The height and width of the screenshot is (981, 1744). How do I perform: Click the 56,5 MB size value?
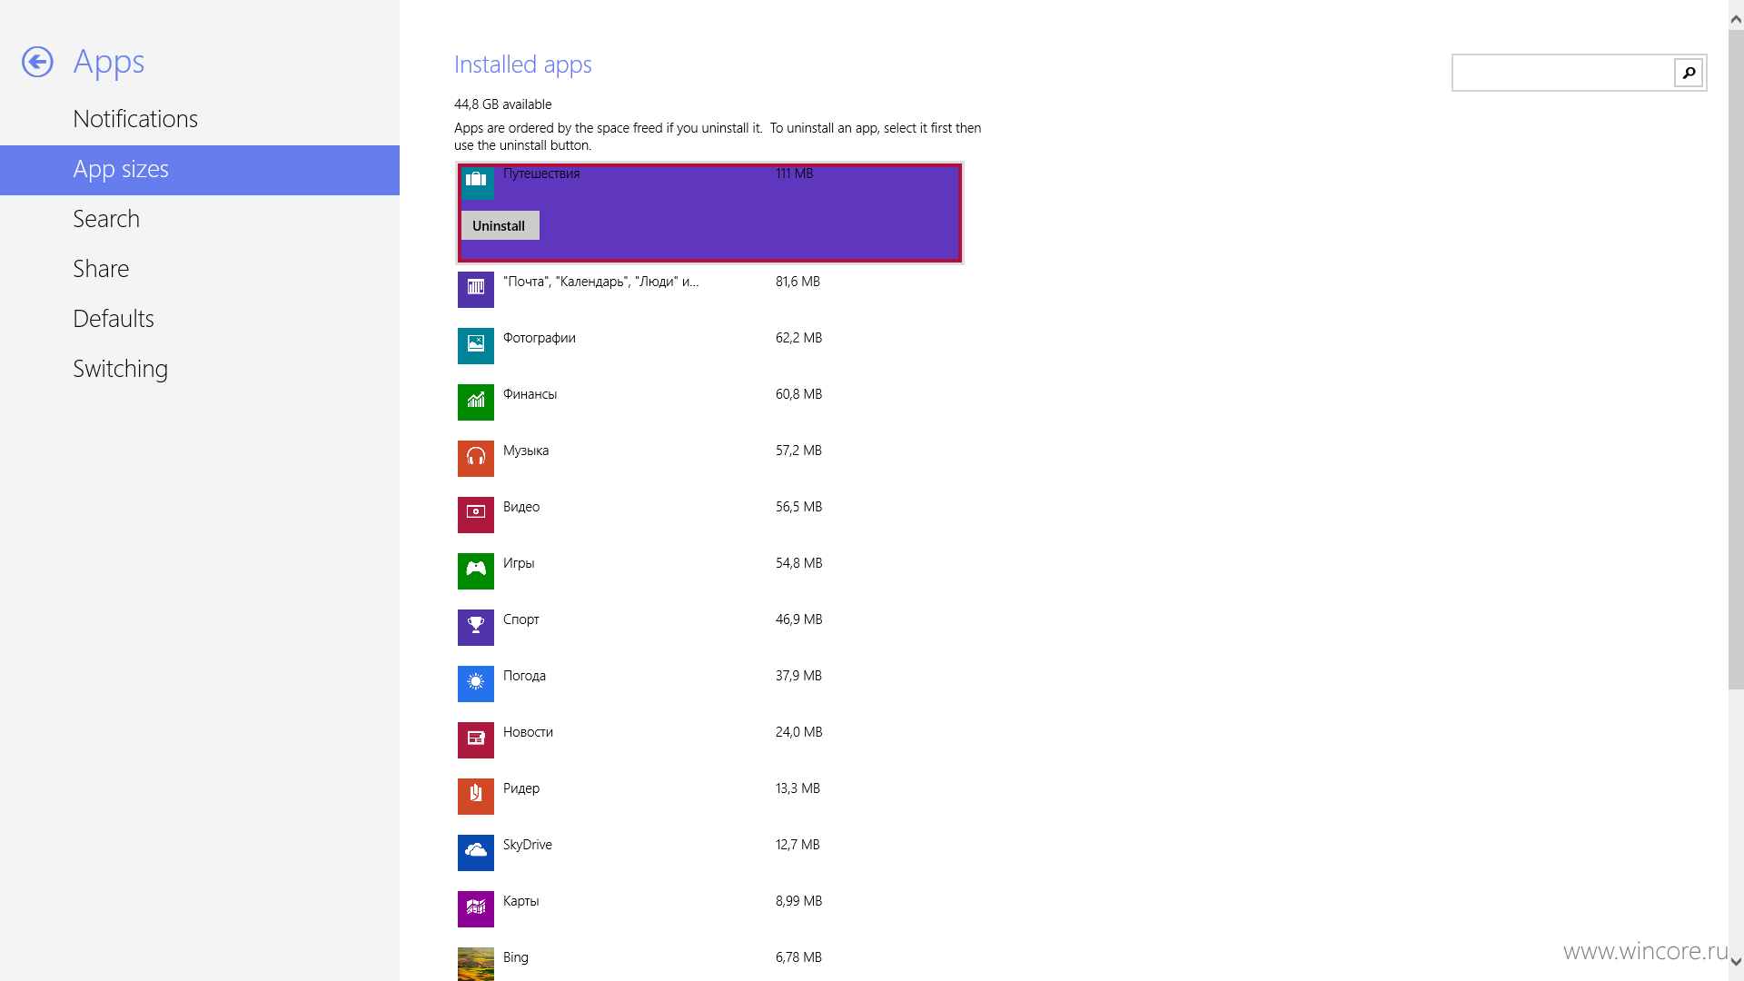(x=799, y=507)
